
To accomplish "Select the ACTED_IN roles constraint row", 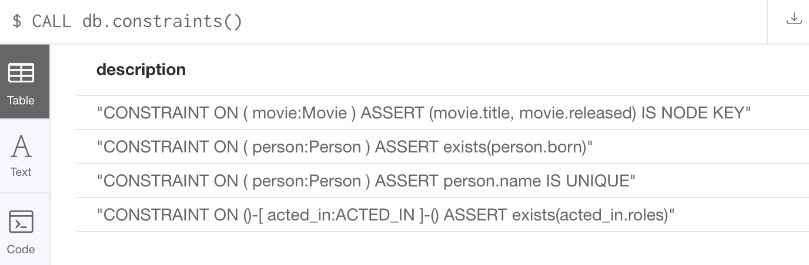I will (443, 215).
